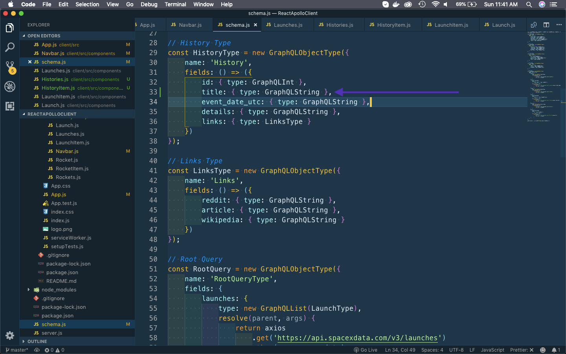This screenshot has width=566, height=354.
Task: Open the notifications bell
Action: click(x=556, y=350)
